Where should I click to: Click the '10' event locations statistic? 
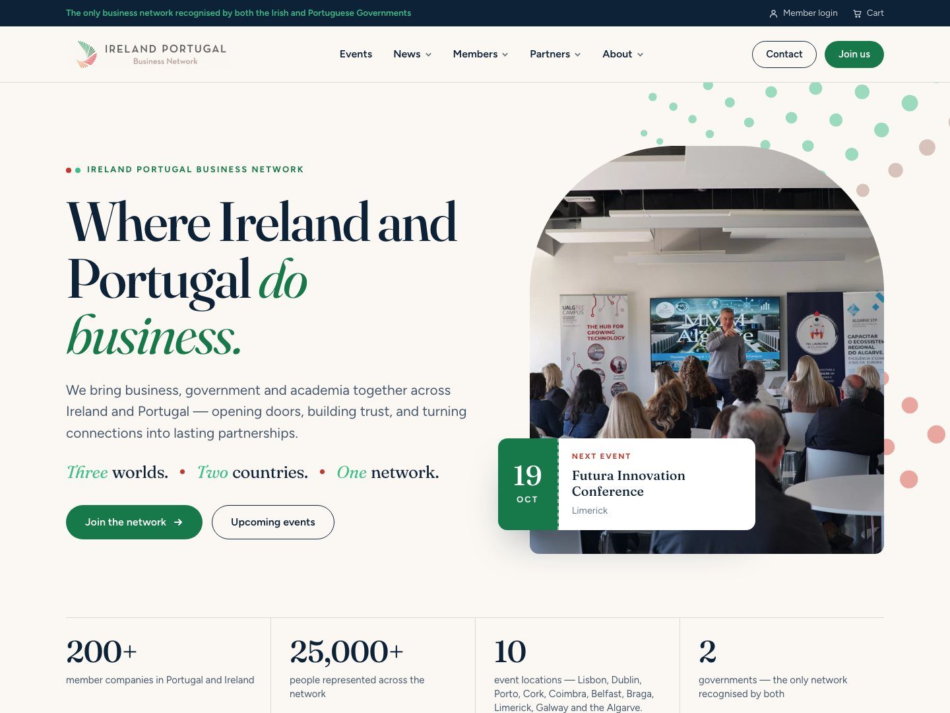tap(510, 652)
